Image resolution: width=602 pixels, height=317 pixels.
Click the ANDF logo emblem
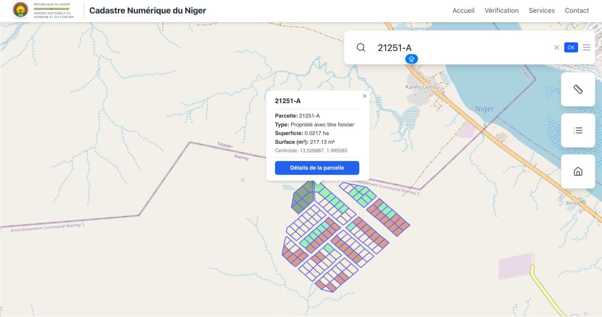pyautogui.click(x=20, y=10)
